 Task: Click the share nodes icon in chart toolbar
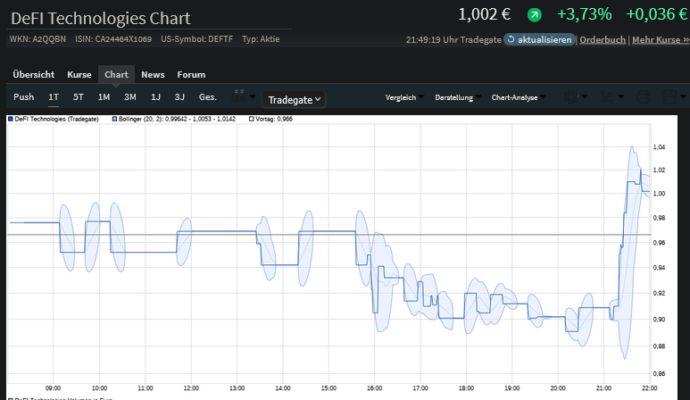(x=609, y=96)
